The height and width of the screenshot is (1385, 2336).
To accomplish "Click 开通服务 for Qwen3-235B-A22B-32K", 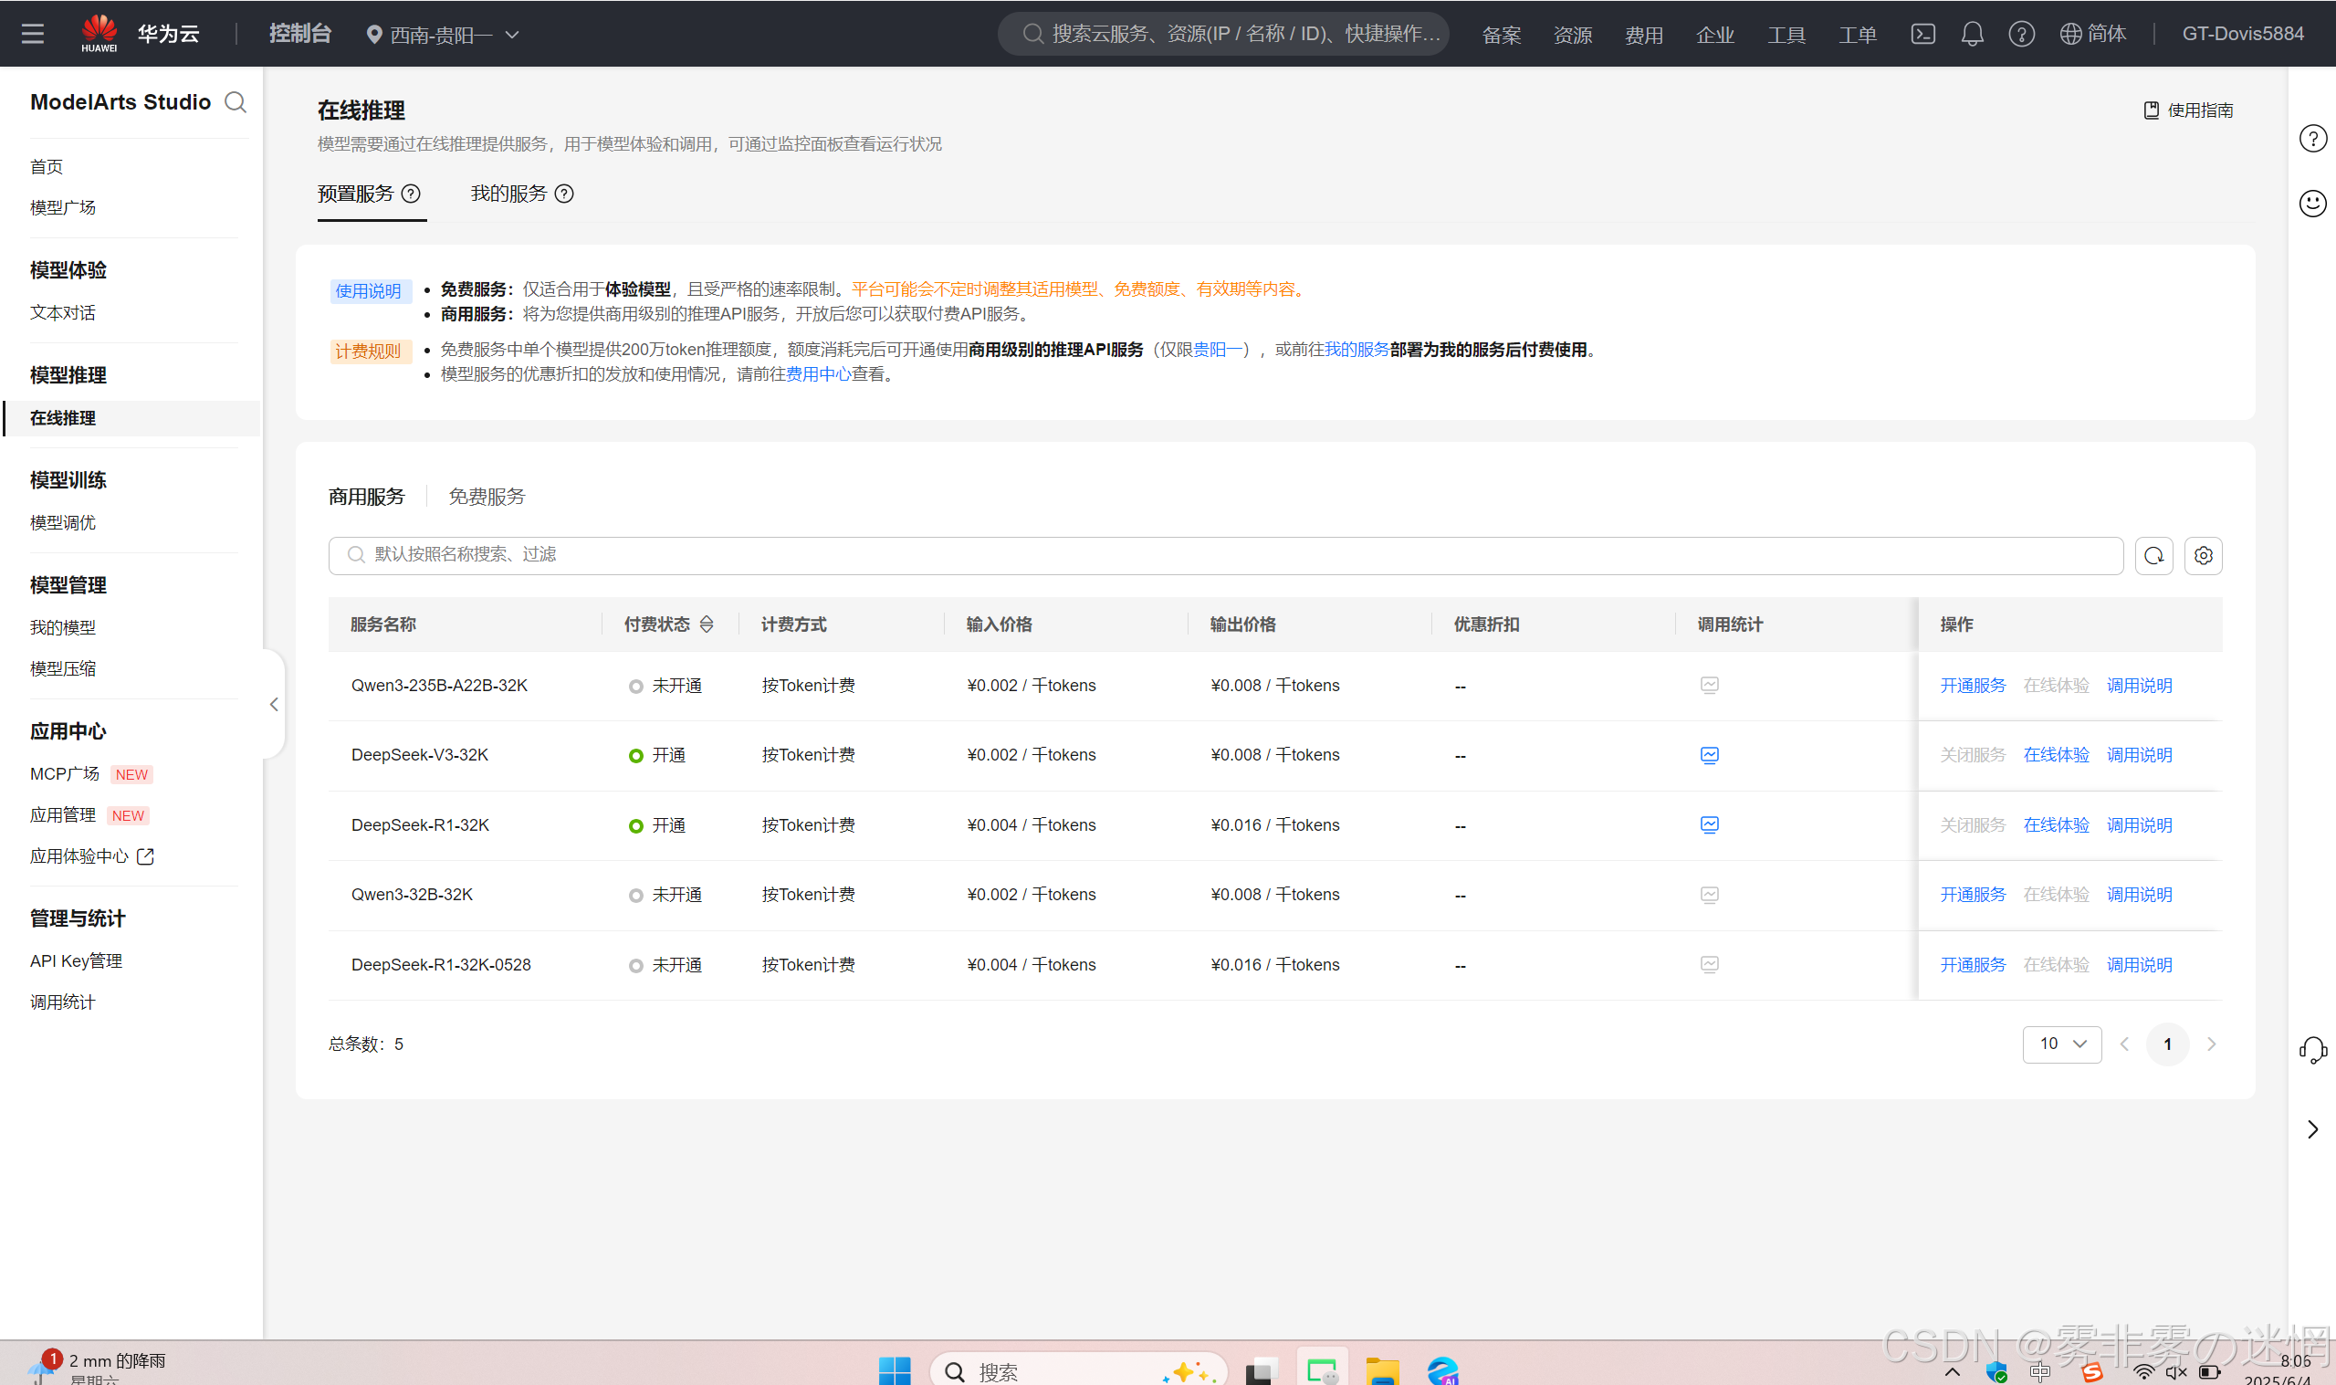I will click(1972, 686).
